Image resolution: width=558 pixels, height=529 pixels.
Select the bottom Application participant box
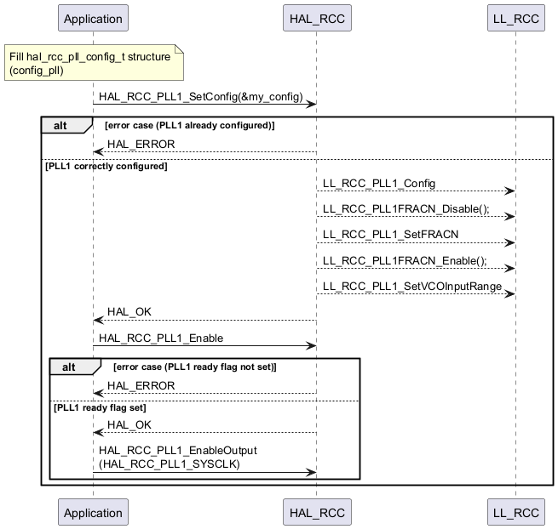coord(93,512)
